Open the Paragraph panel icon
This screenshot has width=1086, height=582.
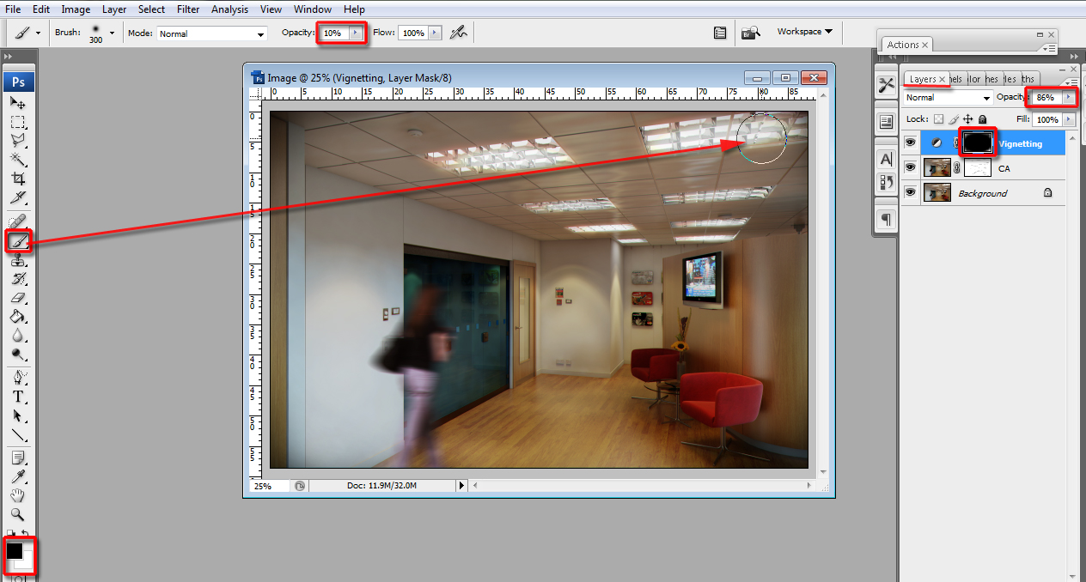tap(886, 220)
